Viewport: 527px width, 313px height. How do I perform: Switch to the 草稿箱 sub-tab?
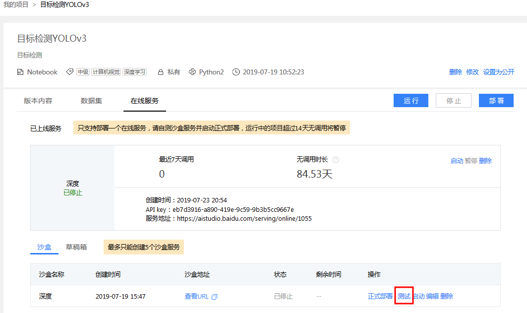(76, 247)
